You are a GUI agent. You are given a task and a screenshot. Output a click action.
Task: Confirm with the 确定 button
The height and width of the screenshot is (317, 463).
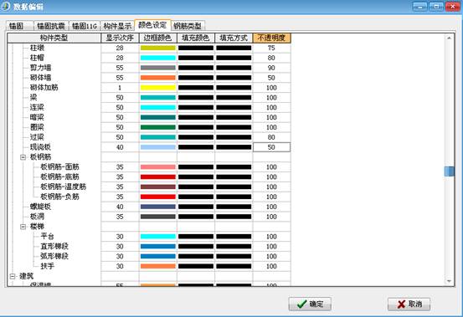[x=310, y=304]
